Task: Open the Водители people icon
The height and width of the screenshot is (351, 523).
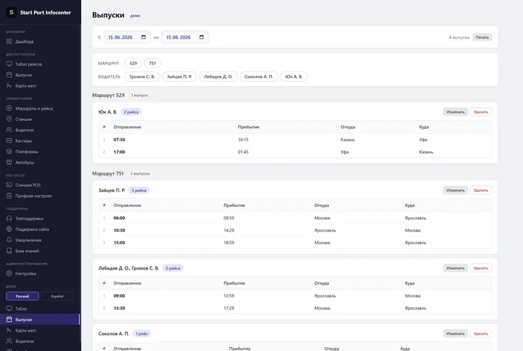Action: [9, 130]
